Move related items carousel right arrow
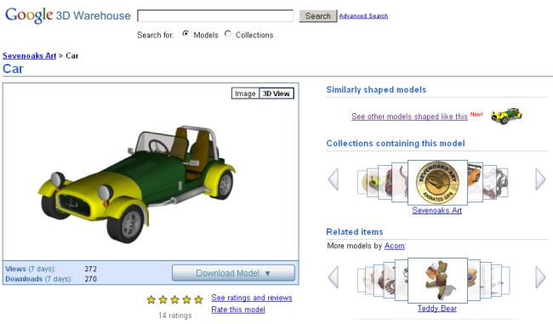 coord(540,277)
